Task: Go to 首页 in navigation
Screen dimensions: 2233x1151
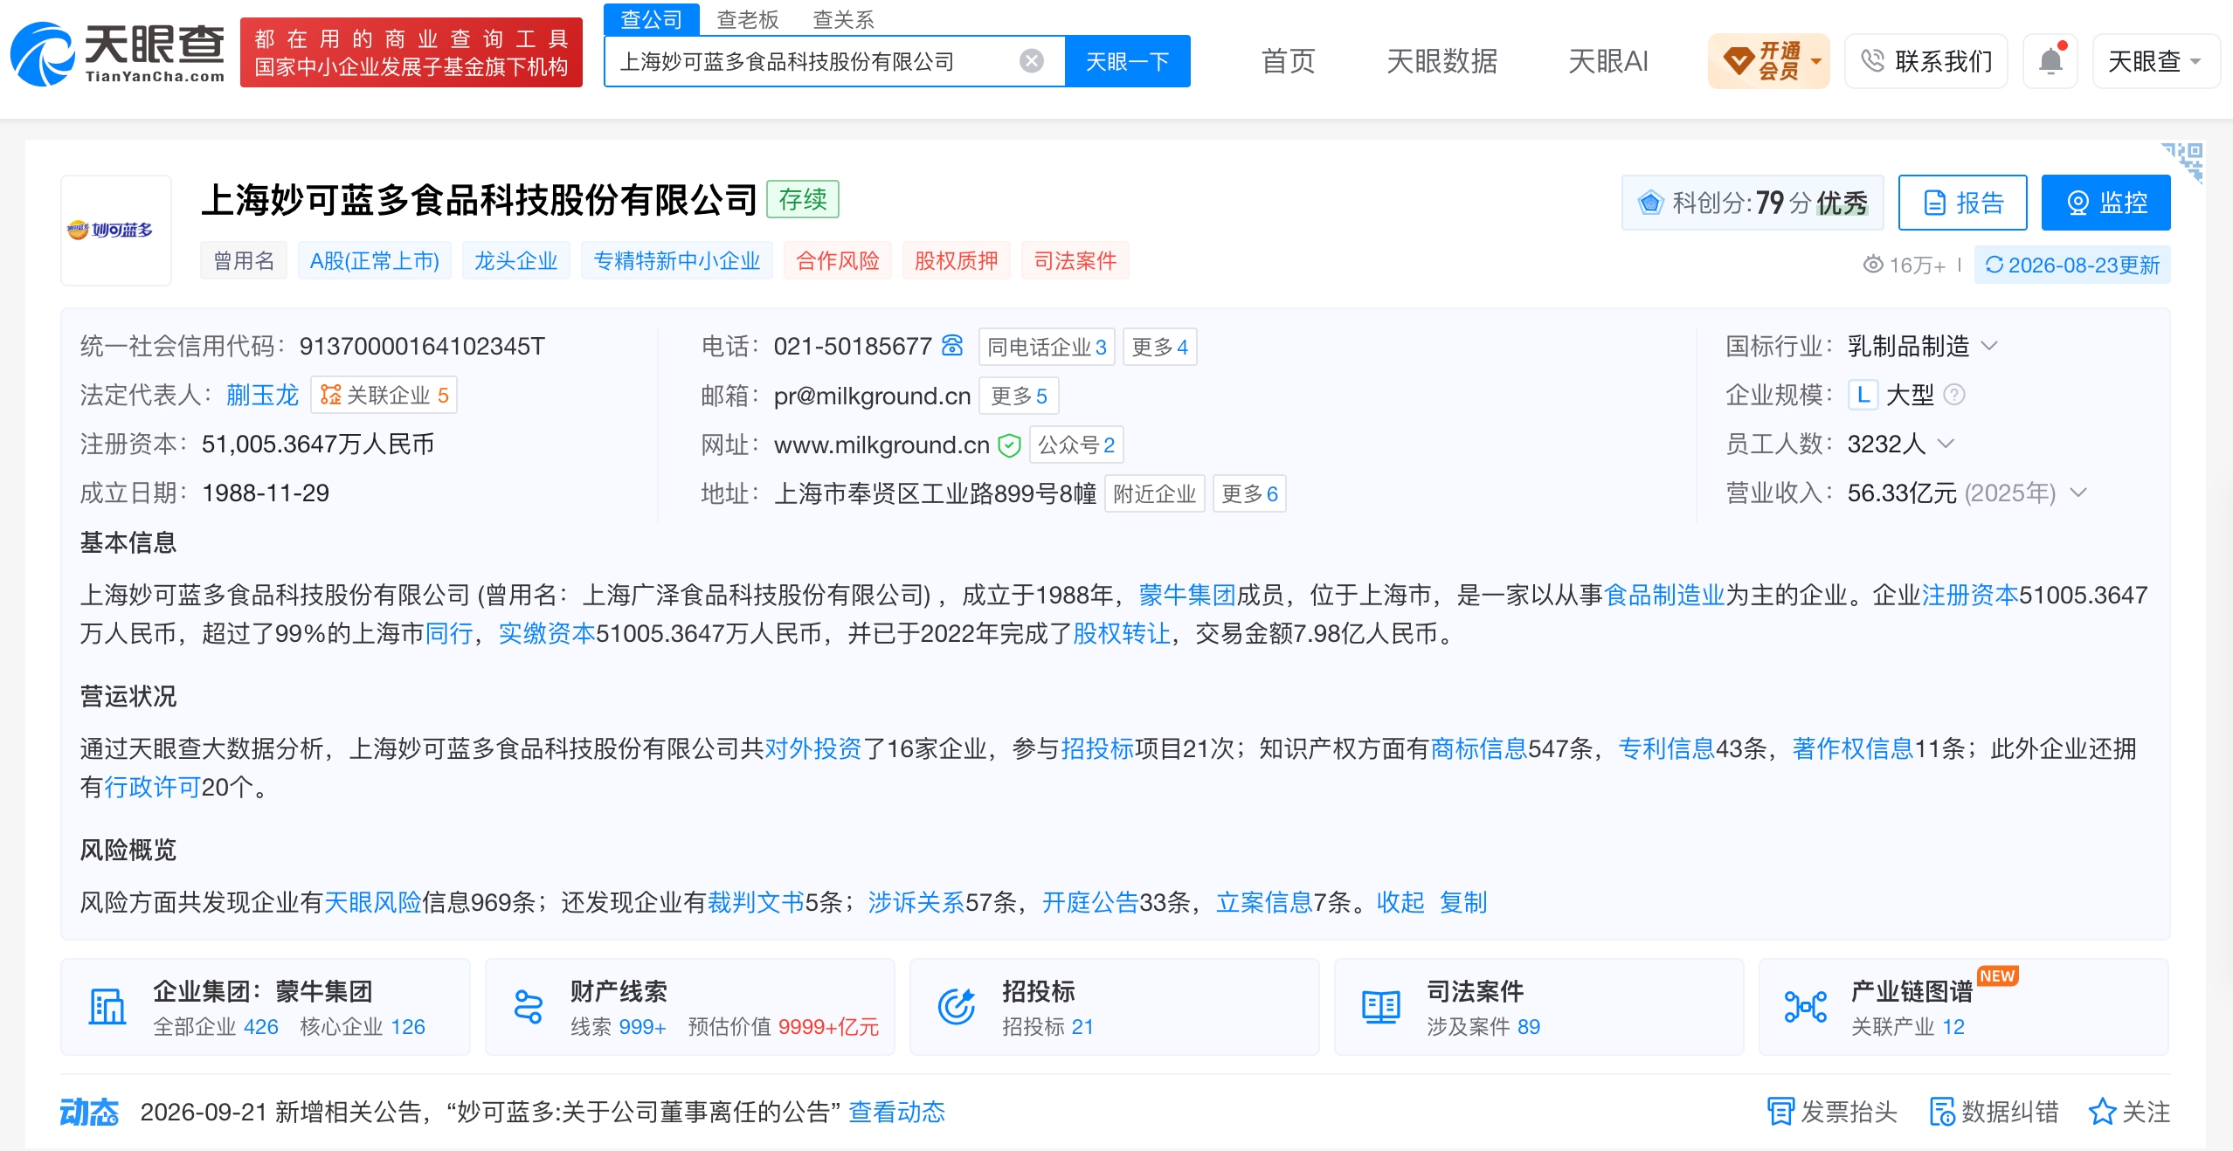Action: tap(1288, 61)
